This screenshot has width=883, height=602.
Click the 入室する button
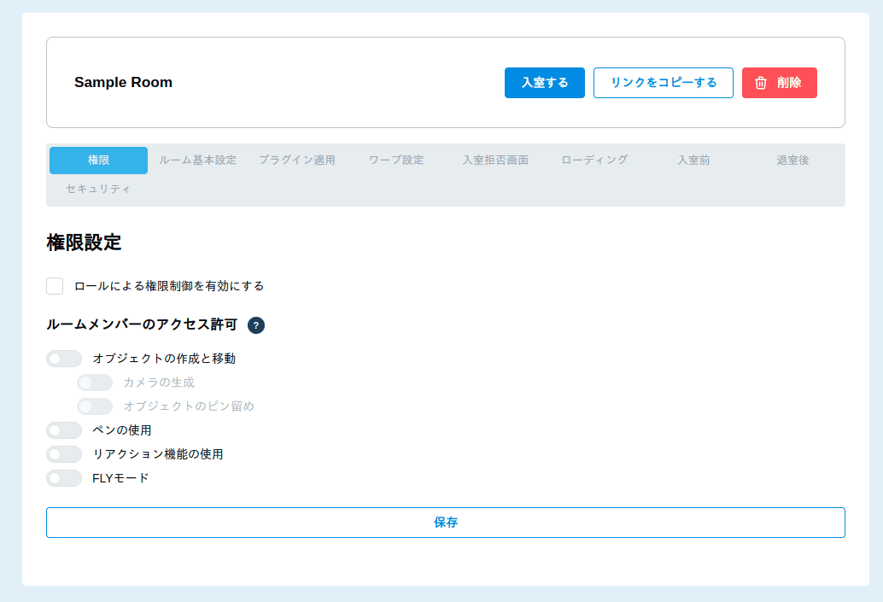pyautogui.click(x=544, y=82)
